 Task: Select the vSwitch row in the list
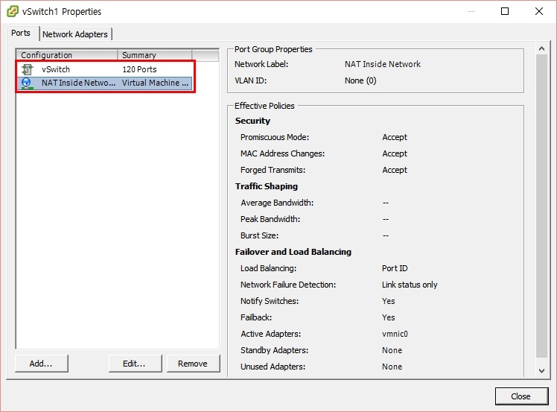coord(104,69)
